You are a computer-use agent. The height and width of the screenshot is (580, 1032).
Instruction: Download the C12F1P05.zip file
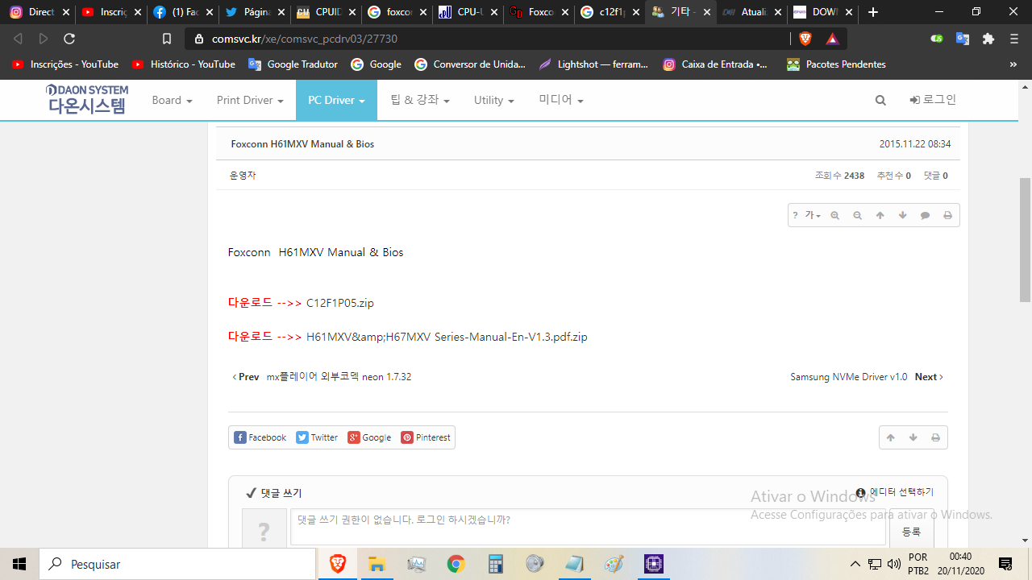point(340,304)
